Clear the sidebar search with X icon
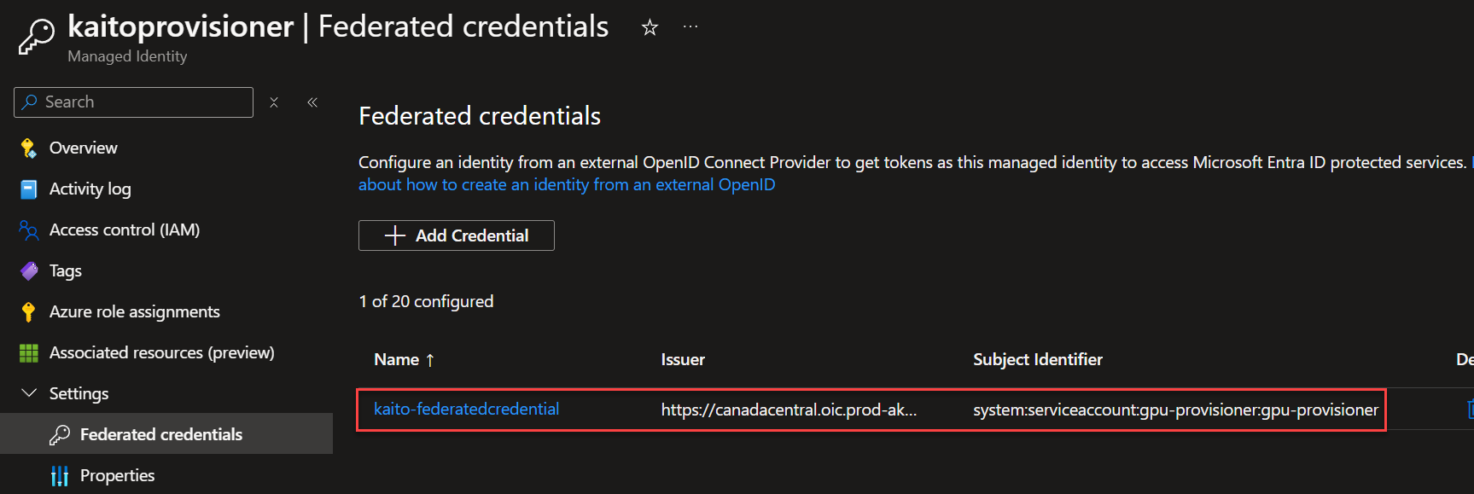This screenshot has height=494, width=1474. click(x=274, y=102)
